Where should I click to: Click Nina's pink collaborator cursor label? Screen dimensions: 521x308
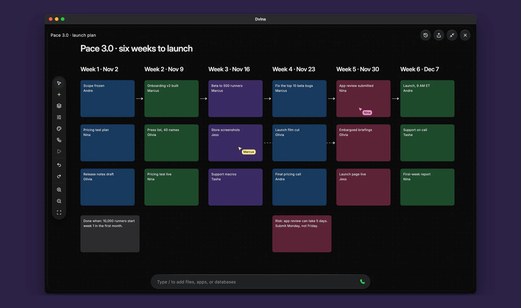click(367, 113)
